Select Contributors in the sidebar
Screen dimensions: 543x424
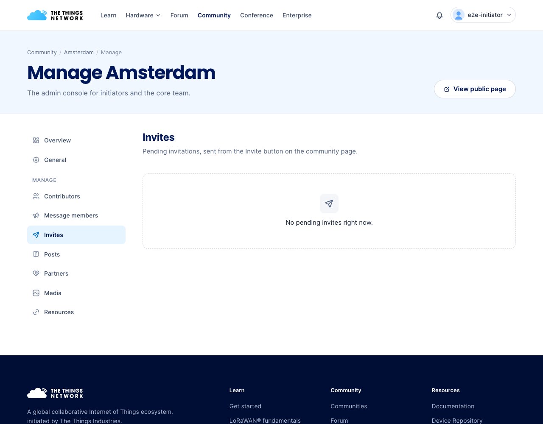[x=76, y=196]
